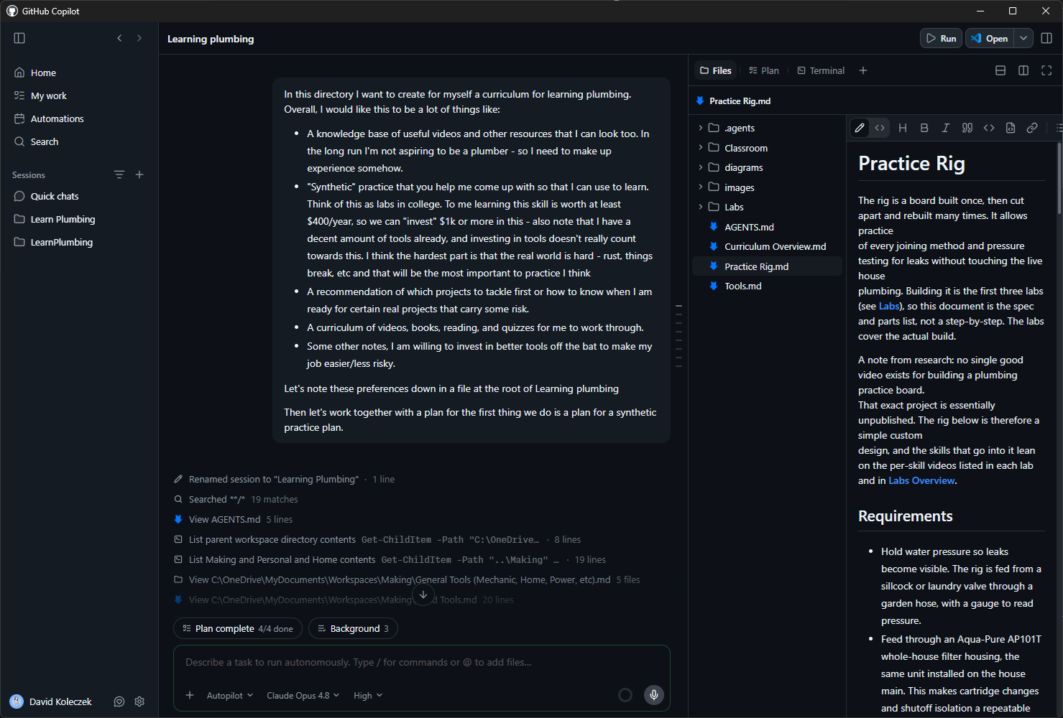Follow the Labs Overview link
Screen dimensions: 1063x718
921,480
